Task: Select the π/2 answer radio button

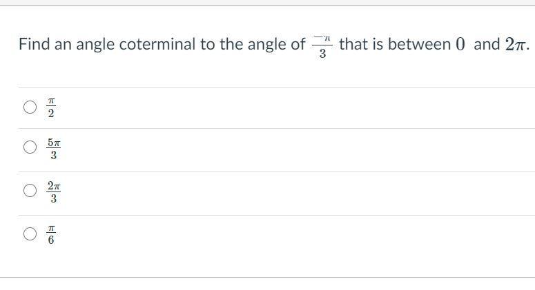Action: pos(30,107)
